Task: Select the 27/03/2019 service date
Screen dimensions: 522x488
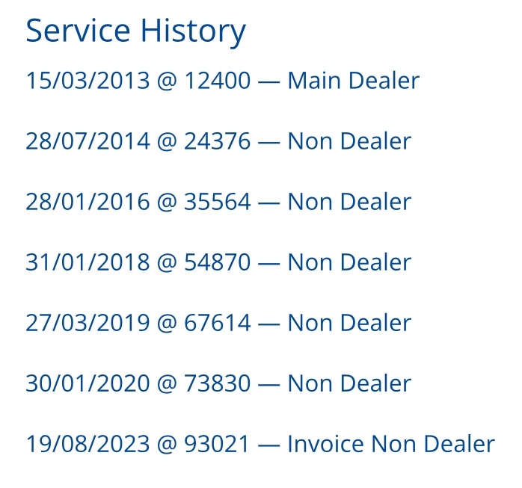Action: (x=87, y=323)
